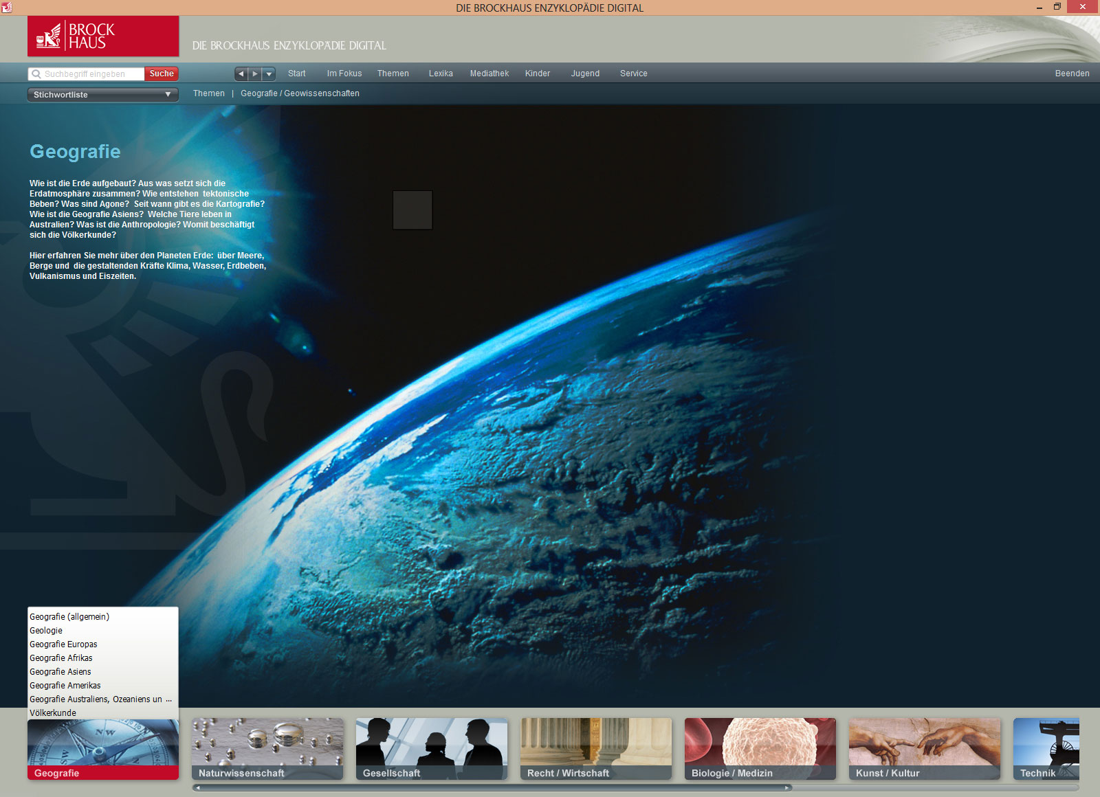Open the Jugend menu item
The image size is (1100, 797).
(x=585, y=74)
